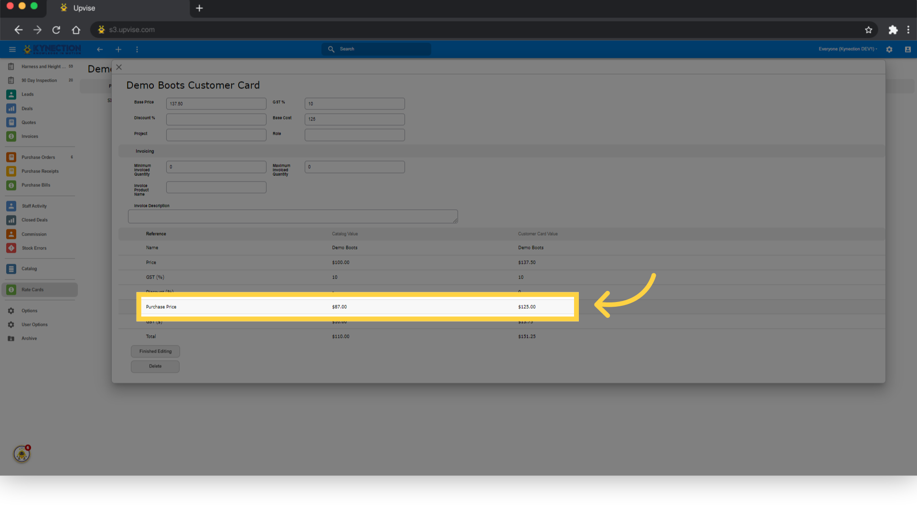The image size is (917, 516).
Task: Open the hamburger menu icon
Action: 12,49
